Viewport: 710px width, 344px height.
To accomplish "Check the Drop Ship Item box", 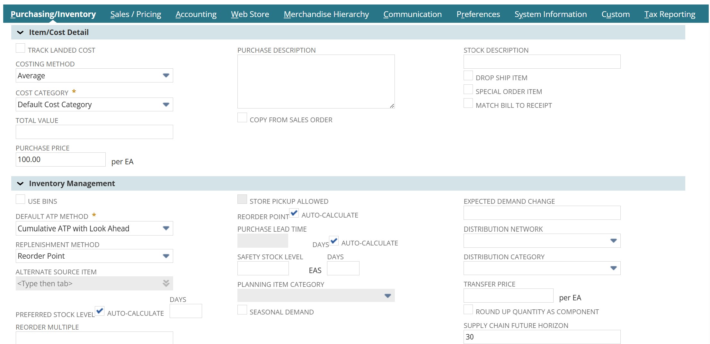I will (468, 76).
